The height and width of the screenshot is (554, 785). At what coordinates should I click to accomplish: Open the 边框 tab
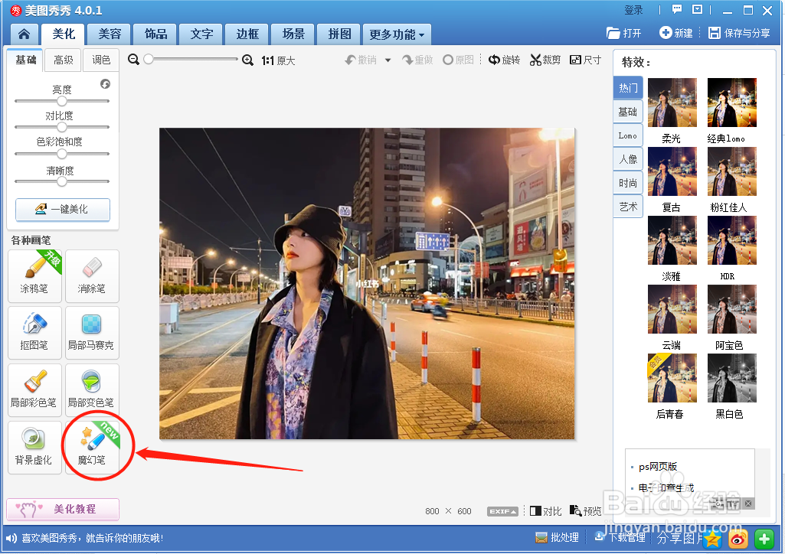247,34
